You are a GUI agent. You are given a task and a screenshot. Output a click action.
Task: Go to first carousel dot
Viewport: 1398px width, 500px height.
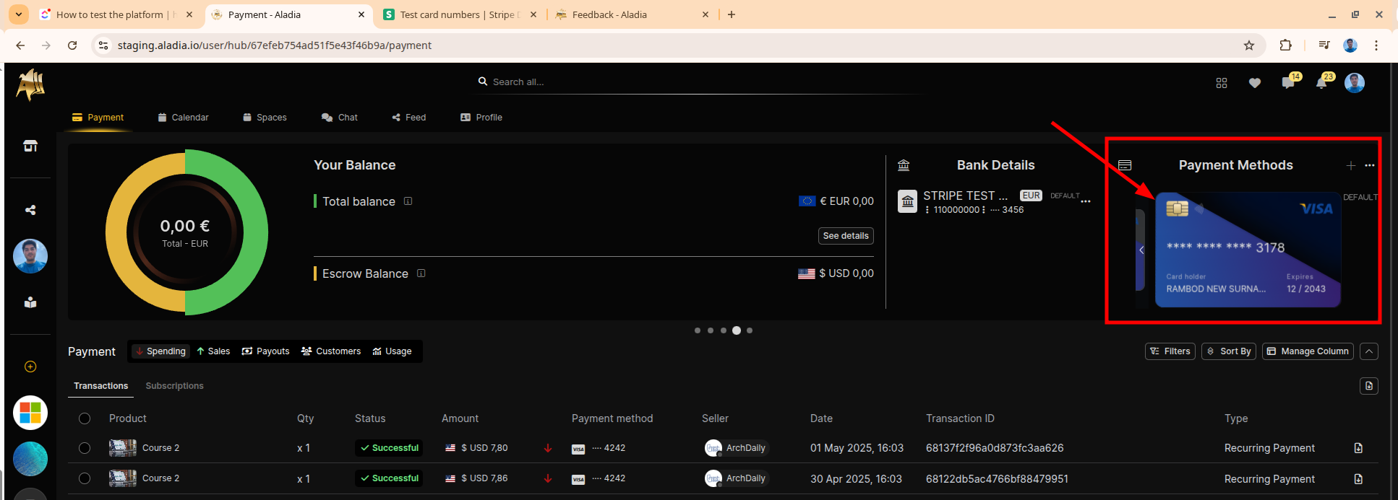(698, 330)
